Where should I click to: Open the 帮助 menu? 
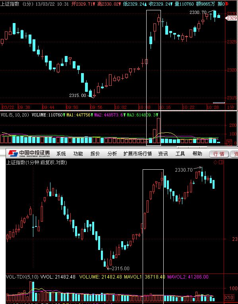tap(197, 154)
